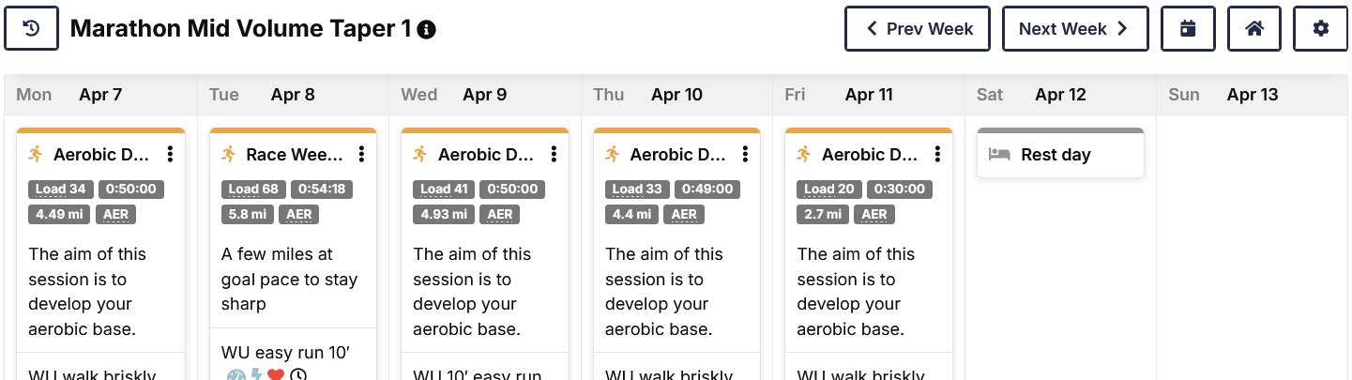Open Wednesday's Aerobic workout title
Image resolution: width=1352 pixels, height=380 pixels.
486,155
